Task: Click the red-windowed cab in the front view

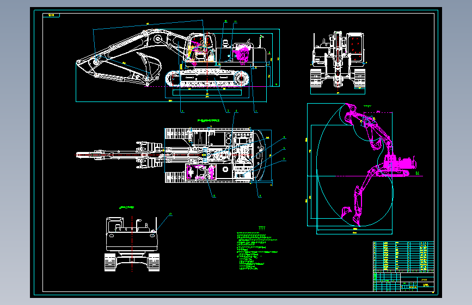Action: point(355,47)
